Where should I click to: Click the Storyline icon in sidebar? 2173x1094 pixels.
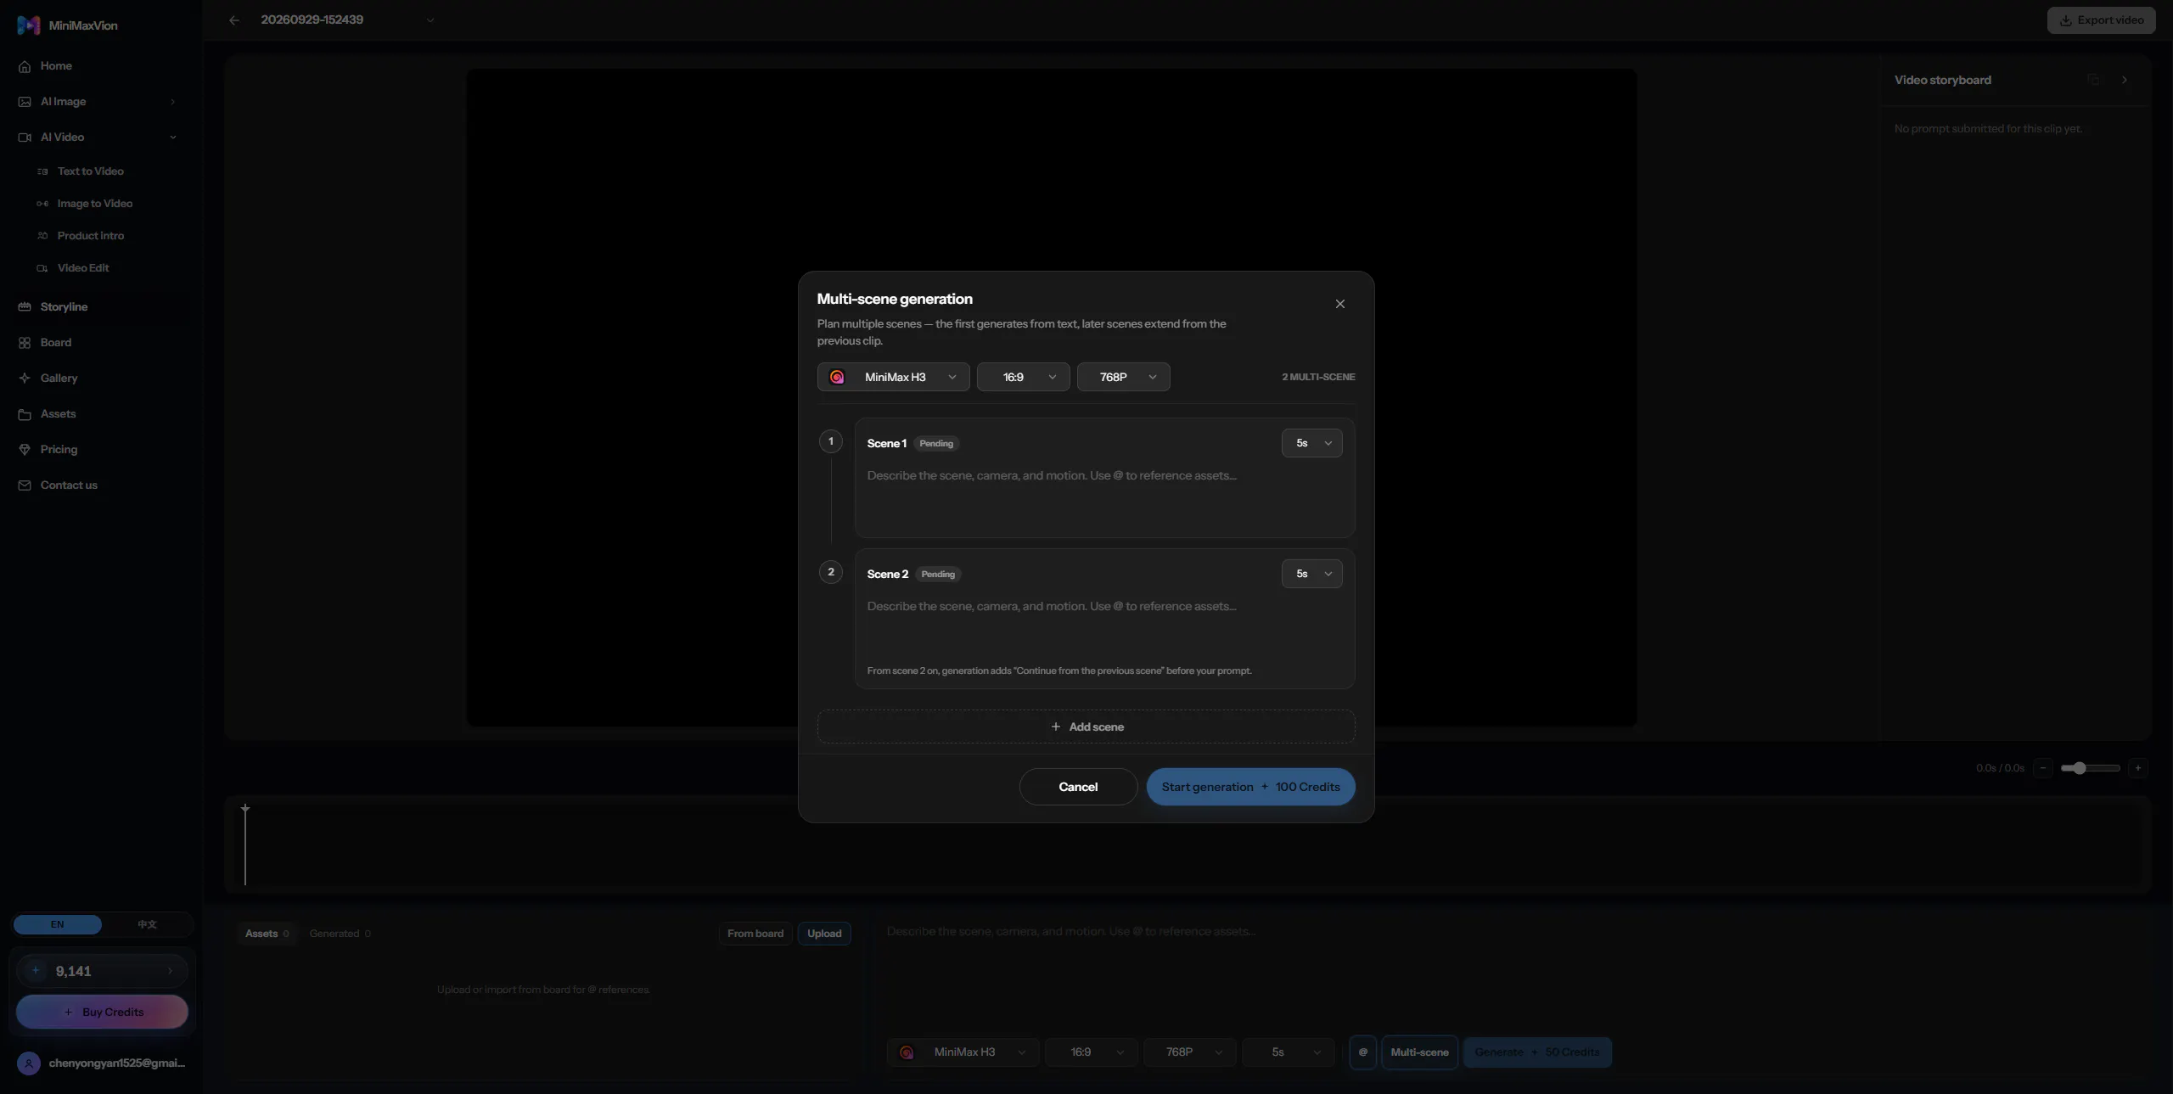pos(25,307)
